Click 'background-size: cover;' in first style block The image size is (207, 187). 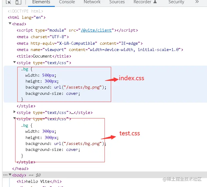click(53, 94)
